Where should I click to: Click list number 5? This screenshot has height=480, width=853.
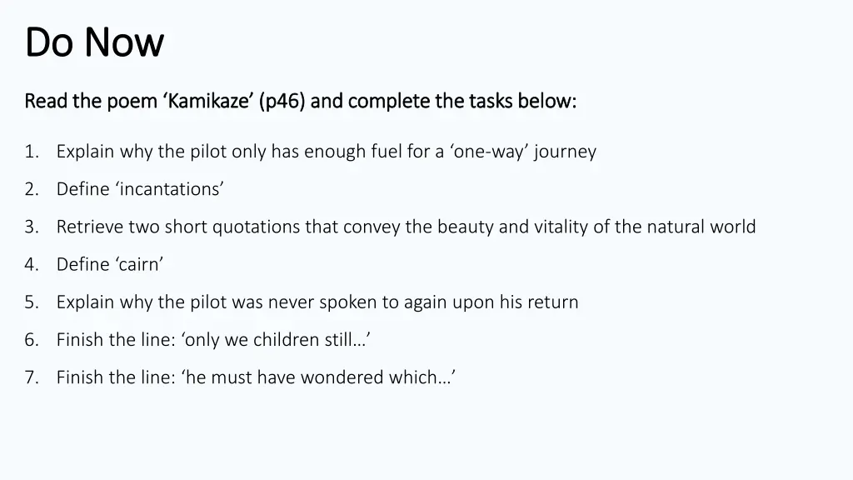click(x=32, y=302)
